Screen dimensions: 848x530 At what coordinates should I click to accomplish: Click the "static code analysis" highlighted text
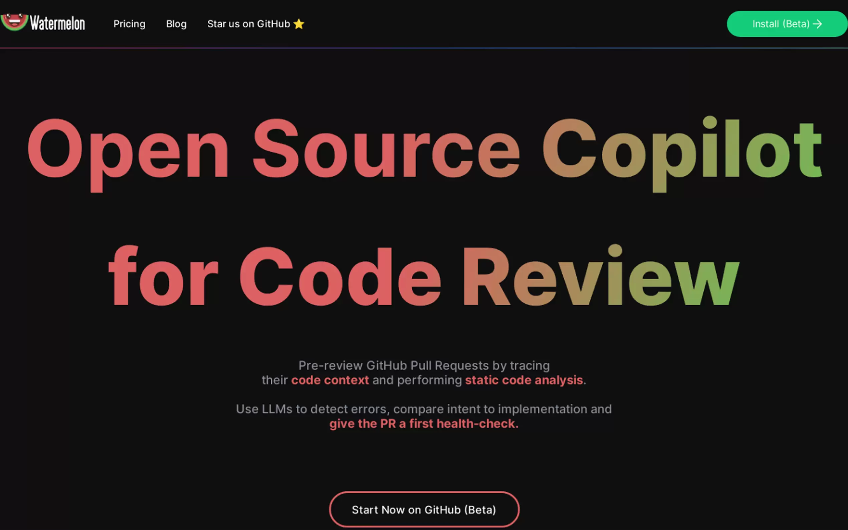(x=524, y=380)
